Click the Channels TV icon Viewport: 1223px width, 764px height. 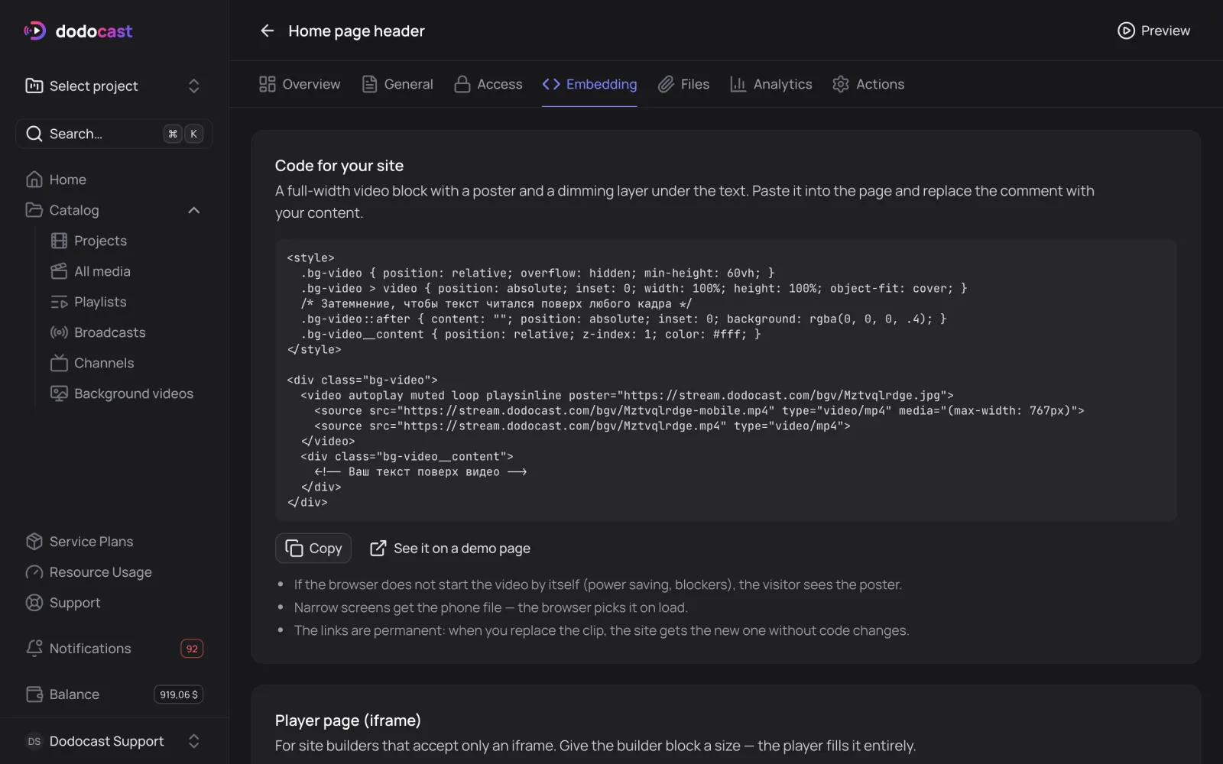(59, 363)
